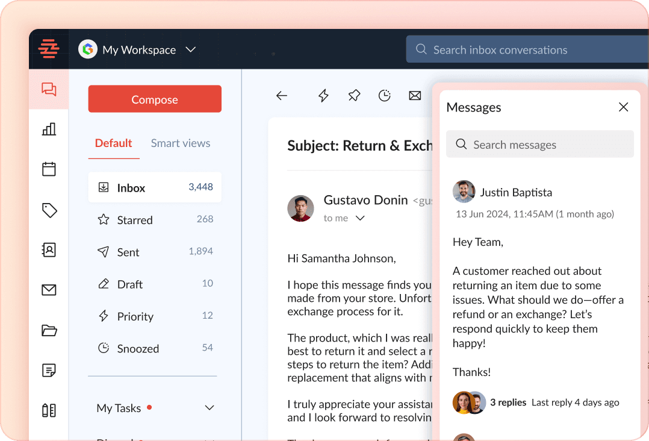Viewport: 649px width, 441px height.
Task: Select the Inbox folder
Action: click(155, 187)
